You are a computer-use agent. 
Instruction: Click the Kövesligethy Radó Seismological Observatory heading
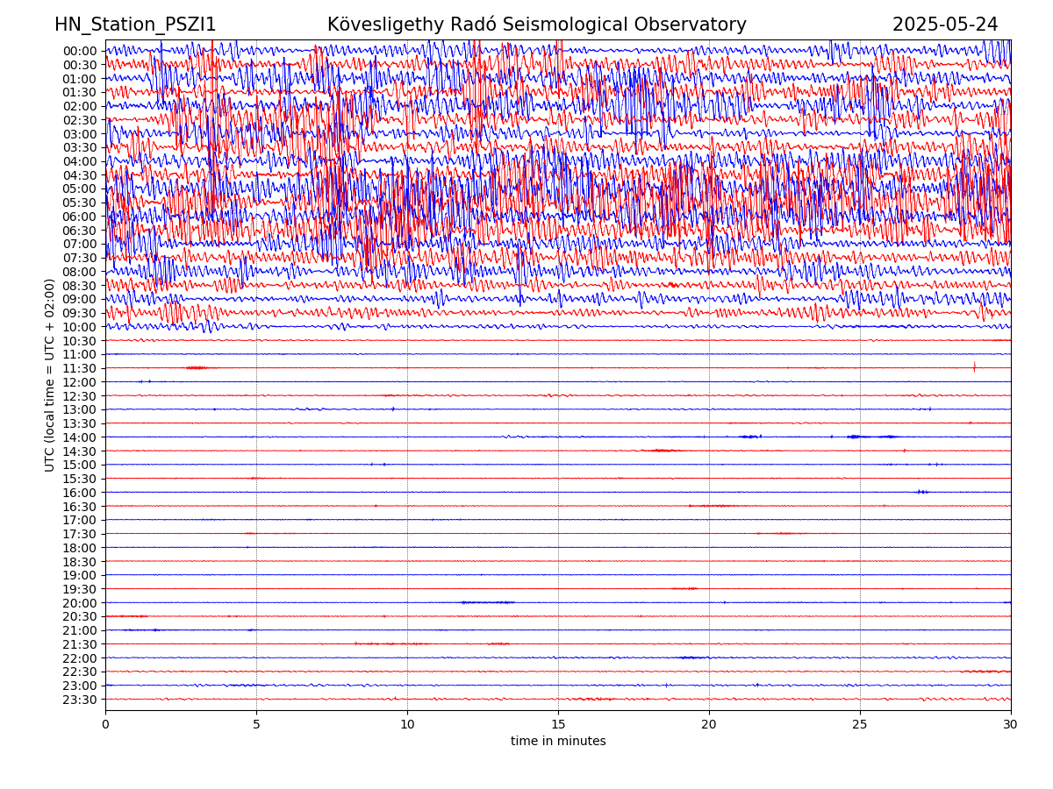click(x=536, y=25)
